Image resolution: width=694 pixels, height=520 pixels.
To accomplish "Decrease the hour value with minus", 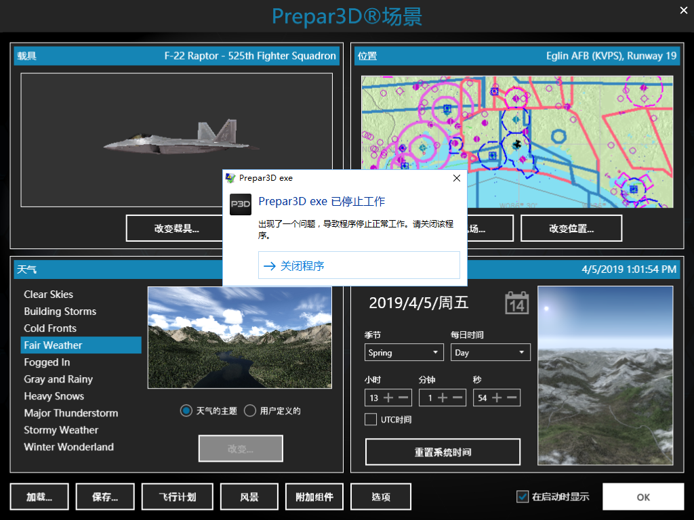I will (403, 398).
